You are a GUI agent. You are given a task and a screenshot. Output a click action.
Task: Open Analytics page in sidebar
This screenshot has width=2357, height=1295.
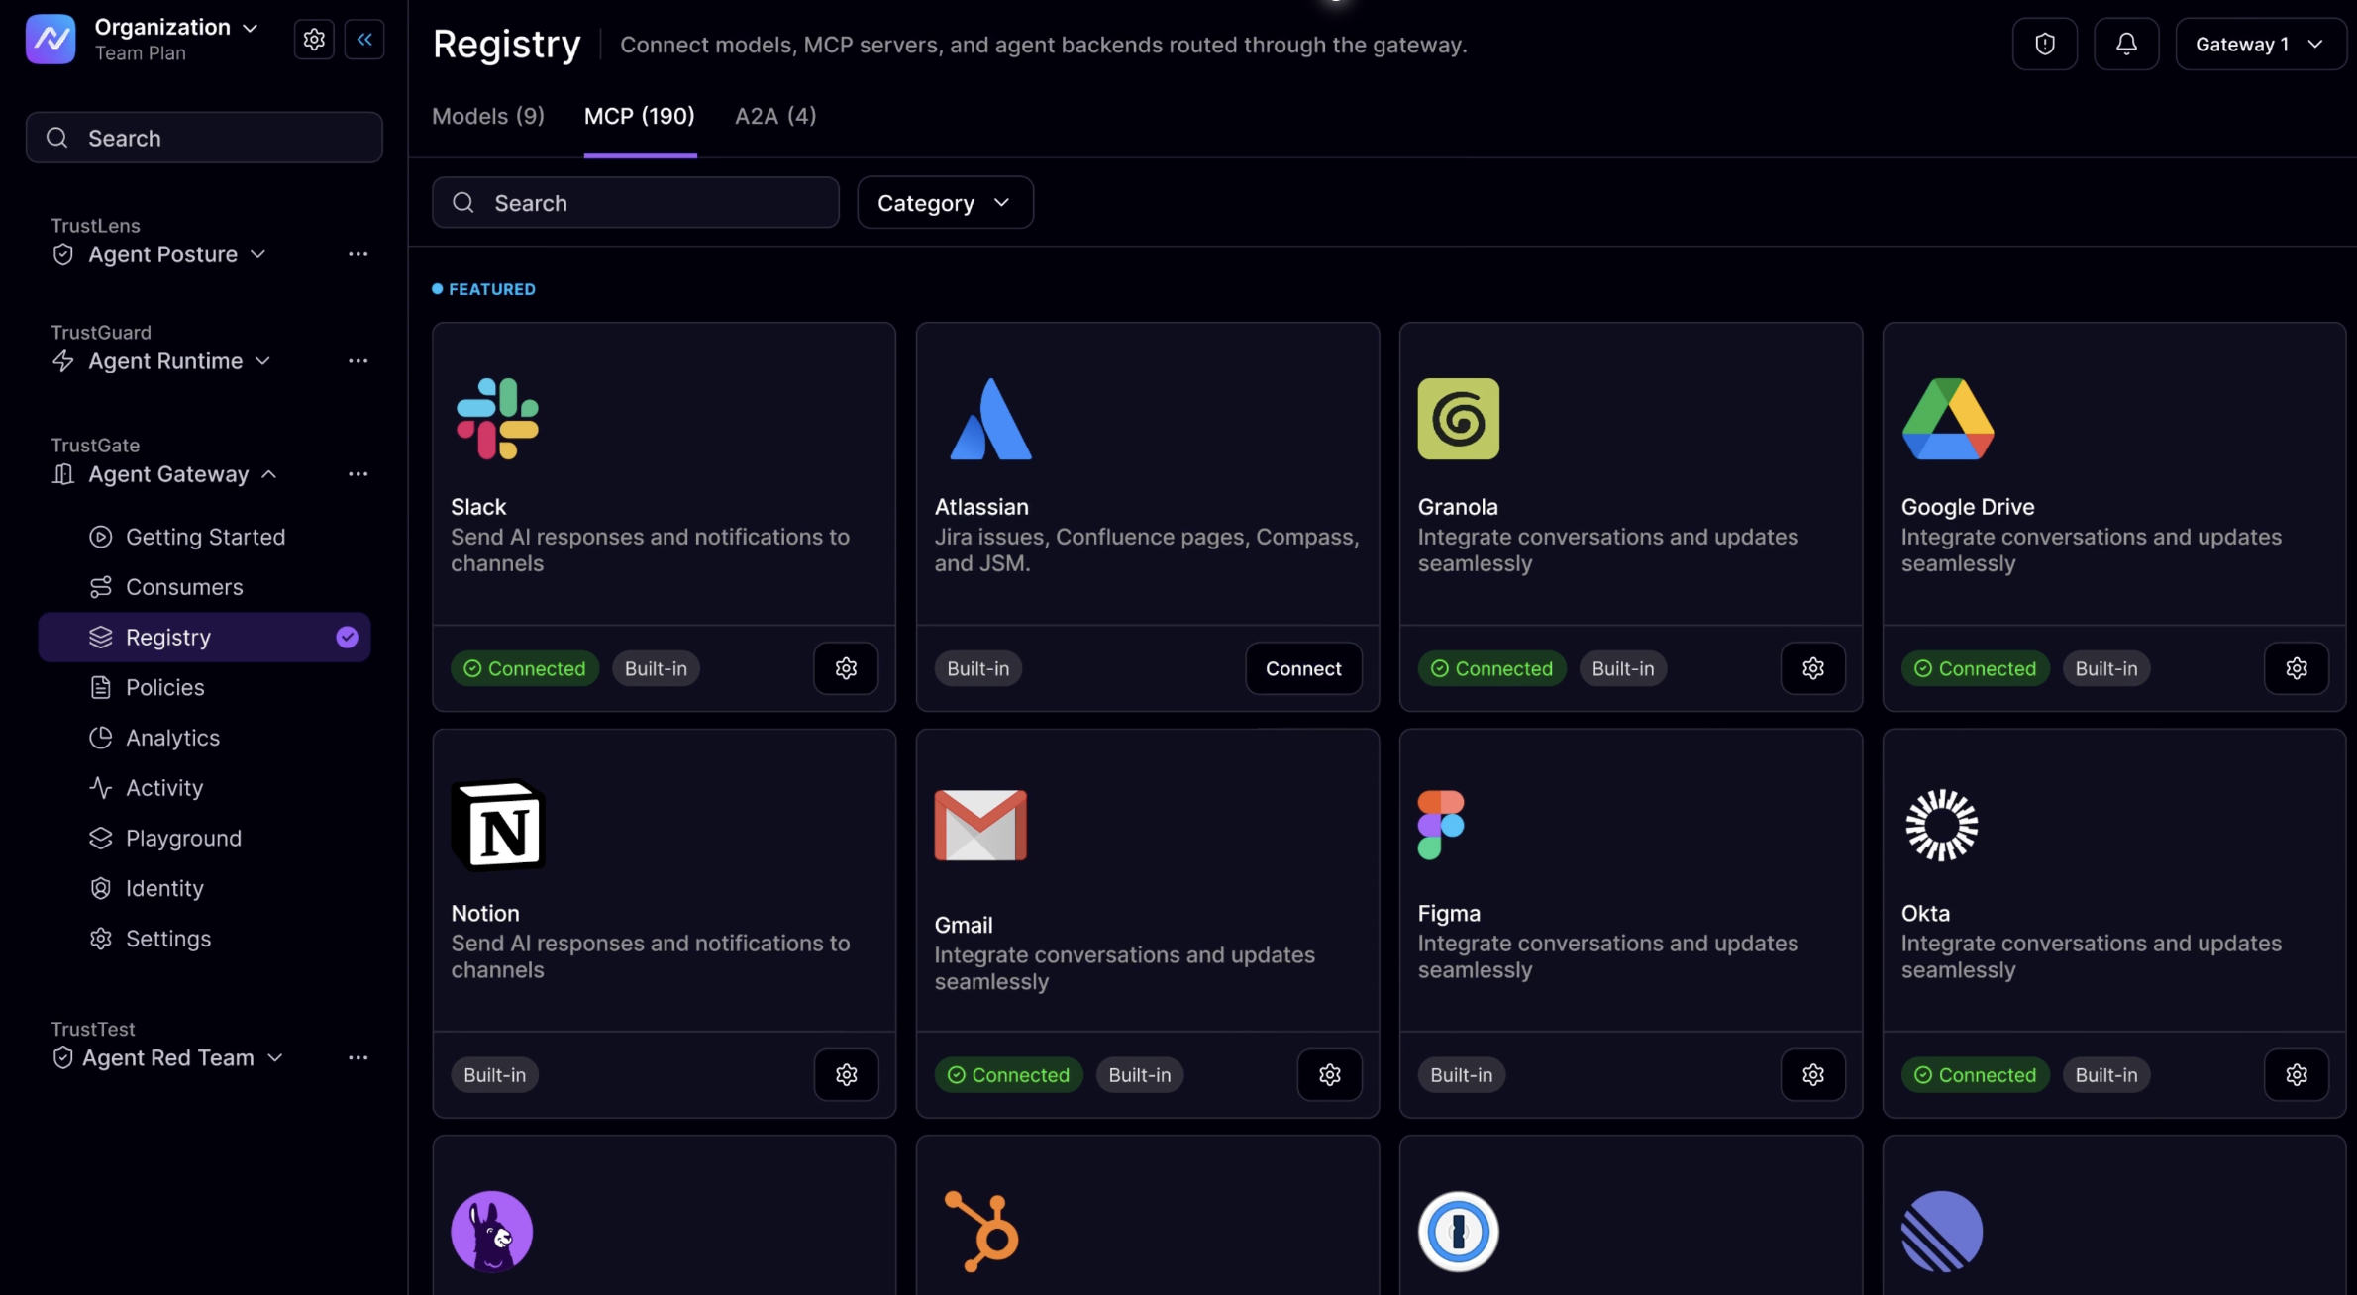pyautogui.click(x=204, y=738)
